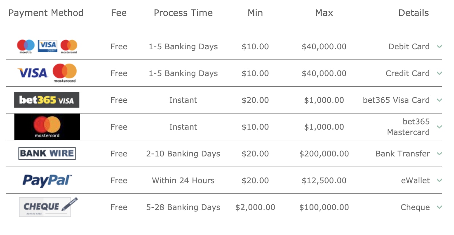Click the Process Time column header
Viewport: 454px width, 235px height.
(x=183, y=13)
